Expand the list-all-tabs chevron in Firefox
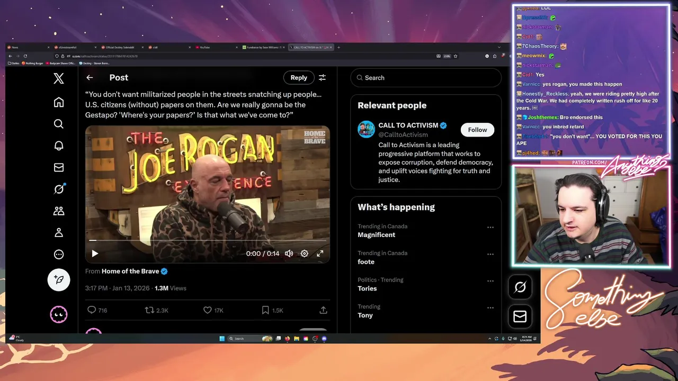Screen dimensions: 678x381 pos(499,47)
